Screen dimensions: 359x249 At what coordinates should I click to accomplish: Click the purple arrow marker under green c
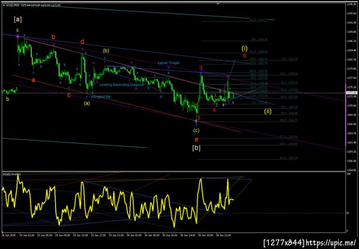[17, 36]
